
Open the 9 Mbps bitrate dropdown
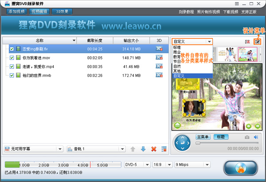(x=192, y=165)
